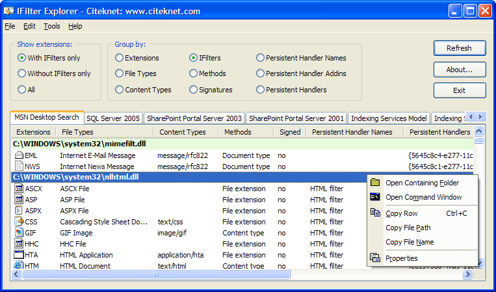Click horizontal scrollbar left arrow
496x292 pixels.
[16, 274]
